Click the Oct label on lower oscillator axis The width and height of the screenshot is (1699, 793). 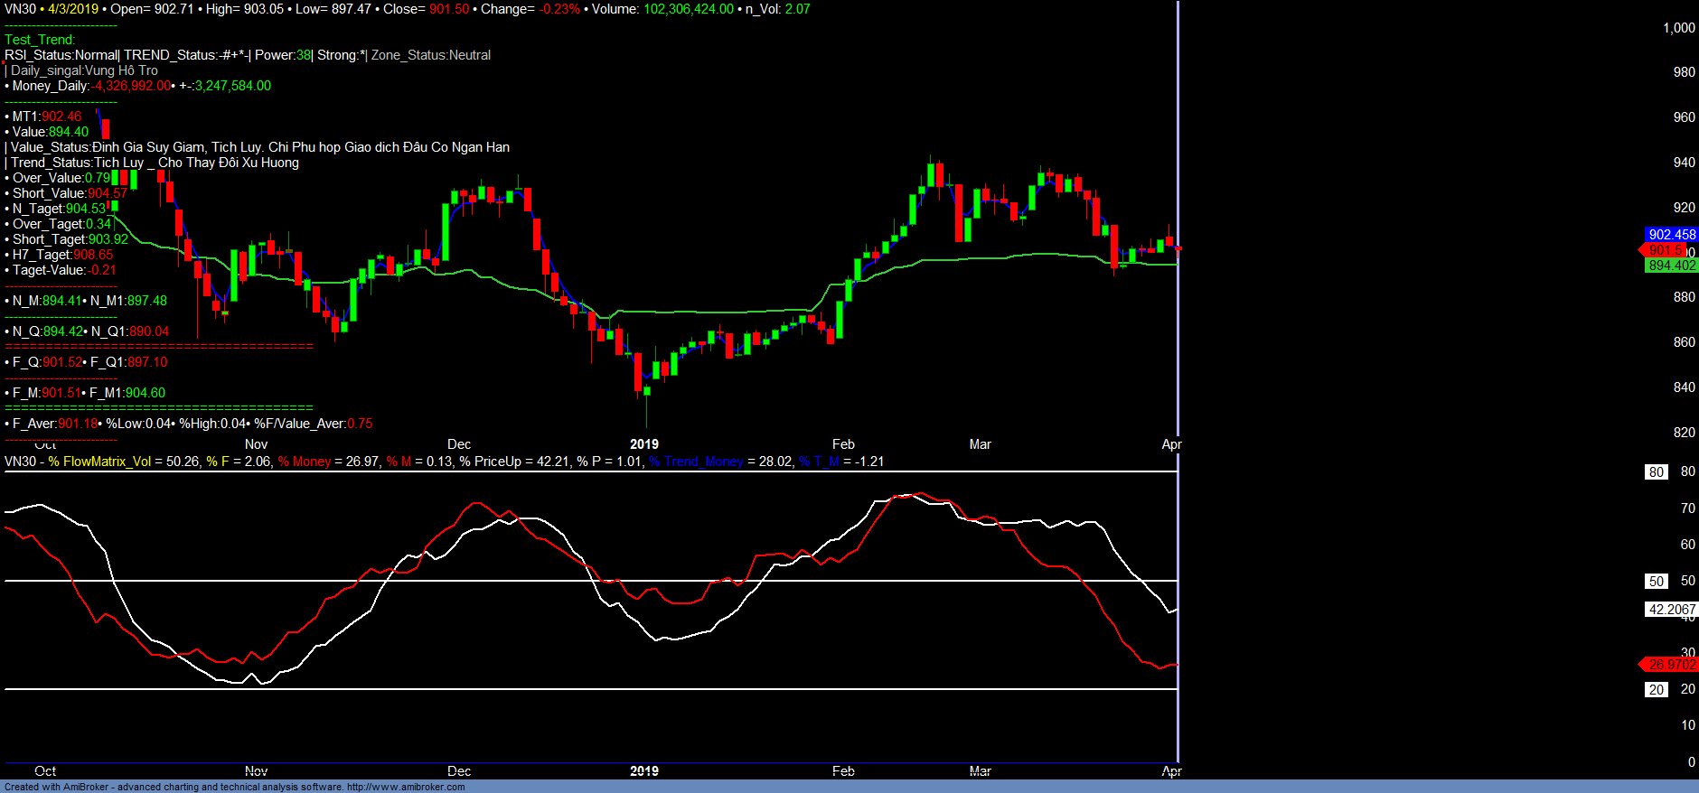pyautogui.click(x=45, y=771)
